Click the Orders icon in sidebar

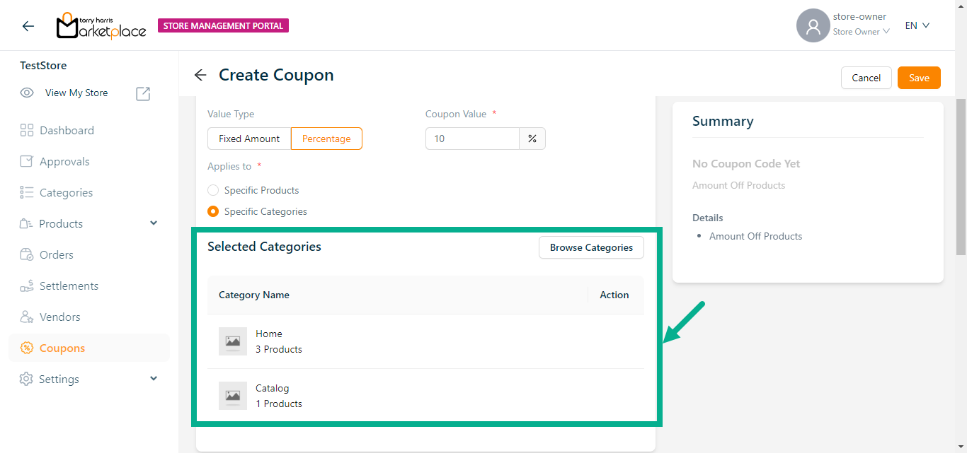(x=27, y=254)
